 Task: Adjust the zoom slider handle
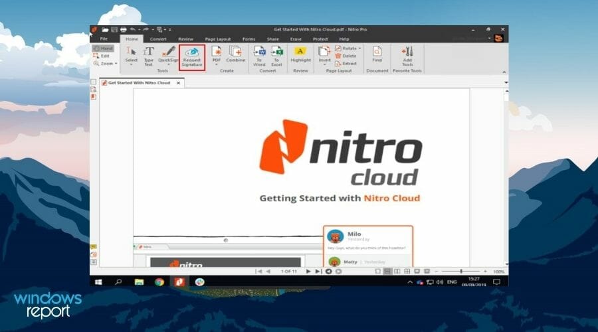click(461, 272)
